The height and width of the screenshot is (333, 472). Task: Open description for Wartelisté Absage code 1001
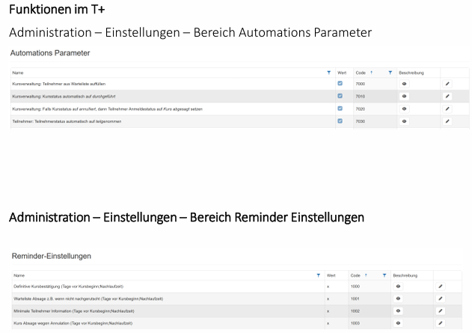(x=399, y=298)
